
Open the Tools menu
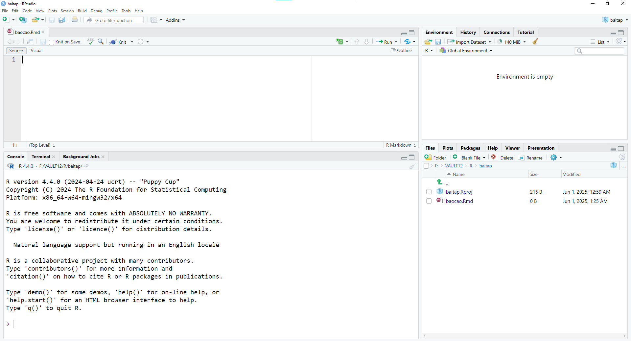pos(126,11)
